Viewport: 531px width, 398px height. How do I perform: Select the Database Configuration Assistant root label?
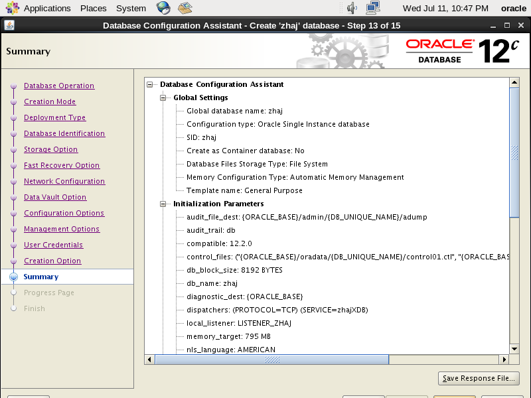222,84
